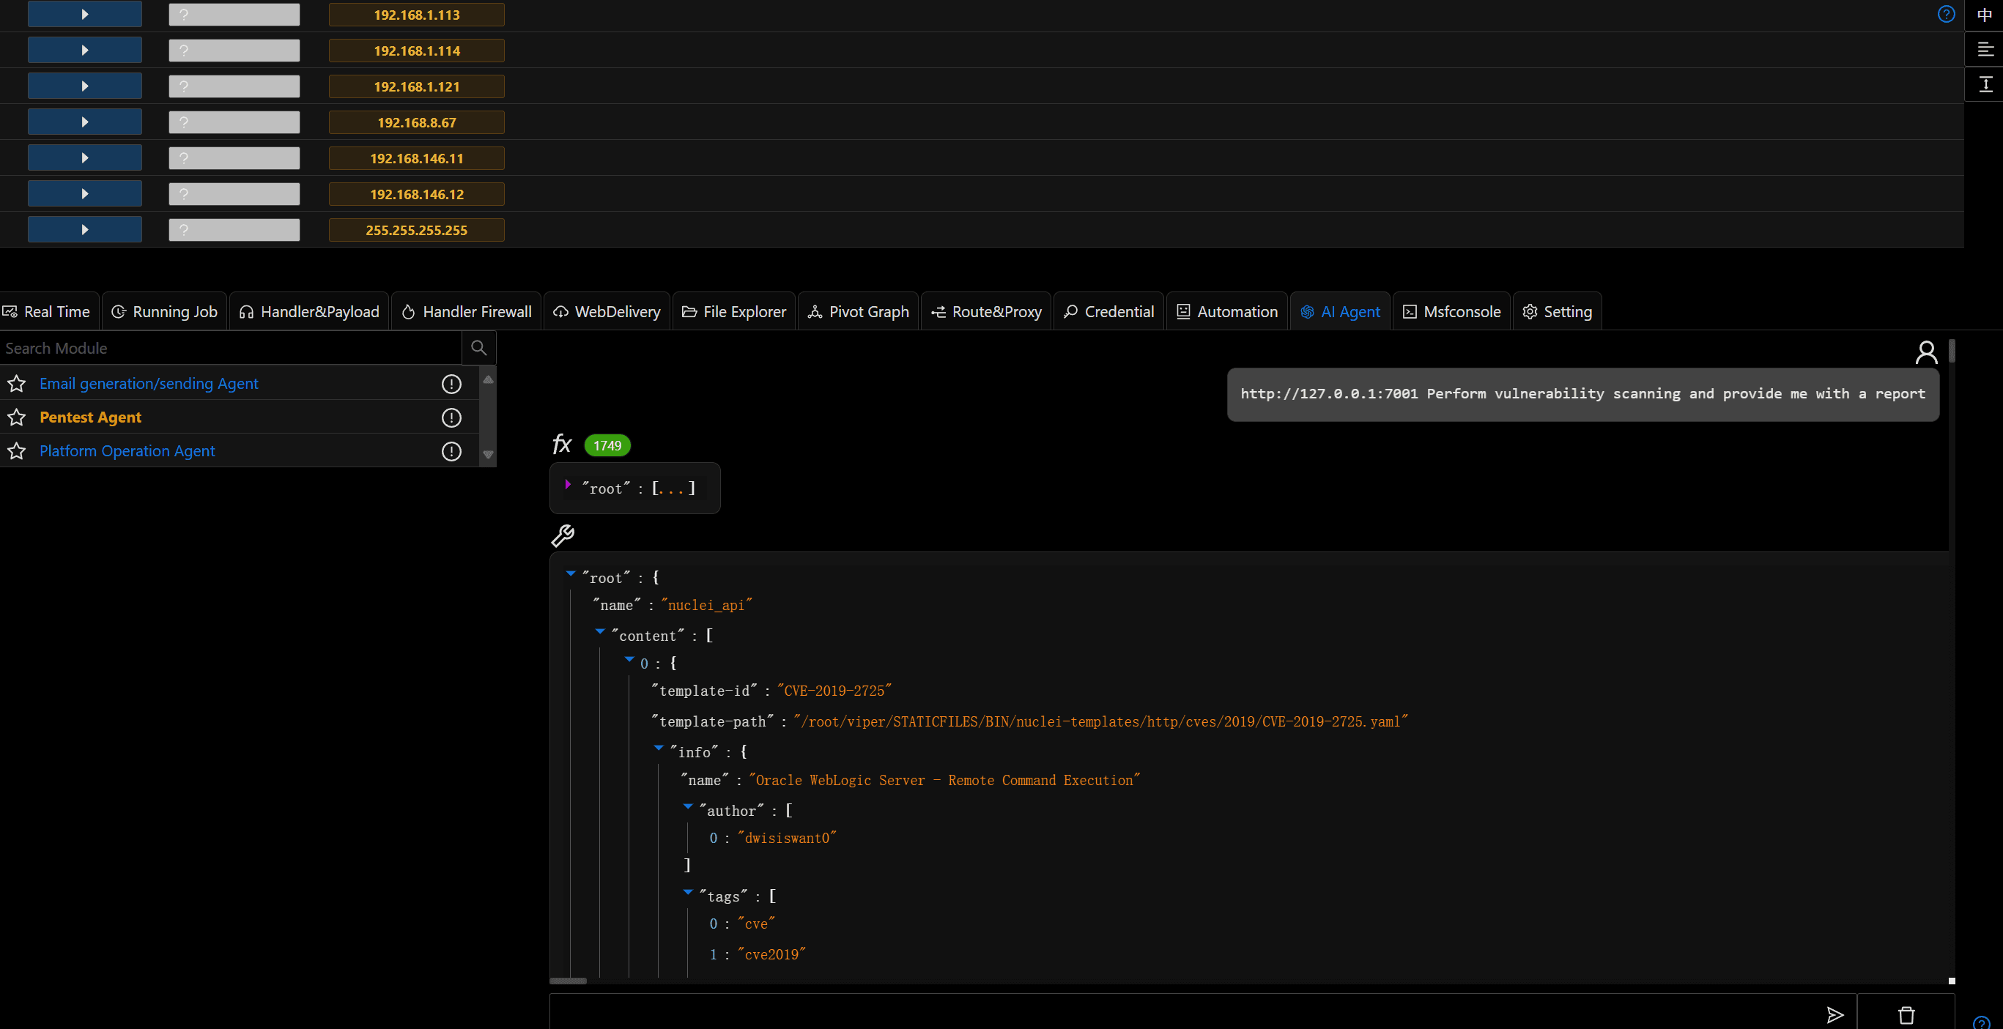
Task: Expand the 192.168.1.113 host row
Action: pyautogui.click(x=85, y=14)
